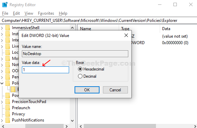
Task: Select the Prelaunch folder icon
Action: (x=8, y=108)
